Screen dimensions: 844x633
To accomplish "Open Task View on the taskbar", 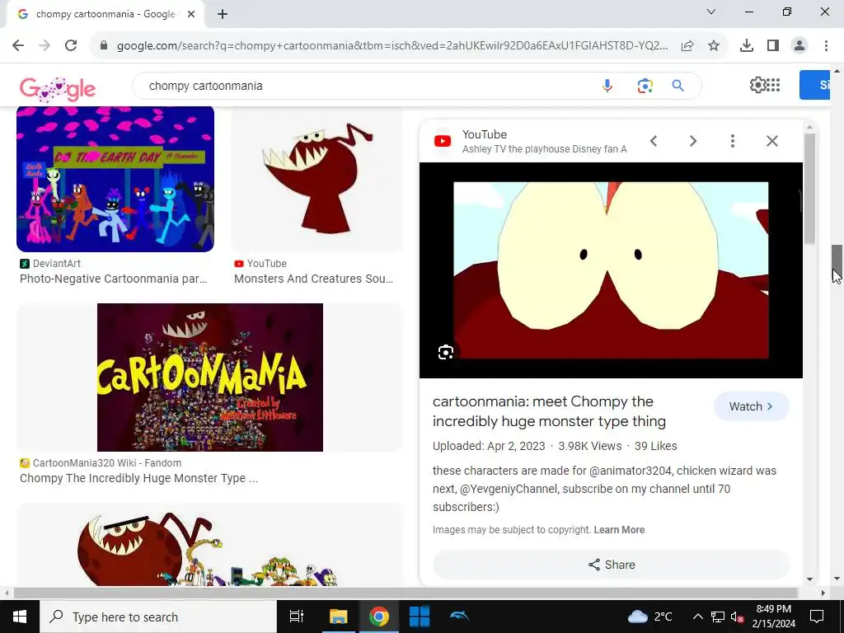I will click(297, 617).
